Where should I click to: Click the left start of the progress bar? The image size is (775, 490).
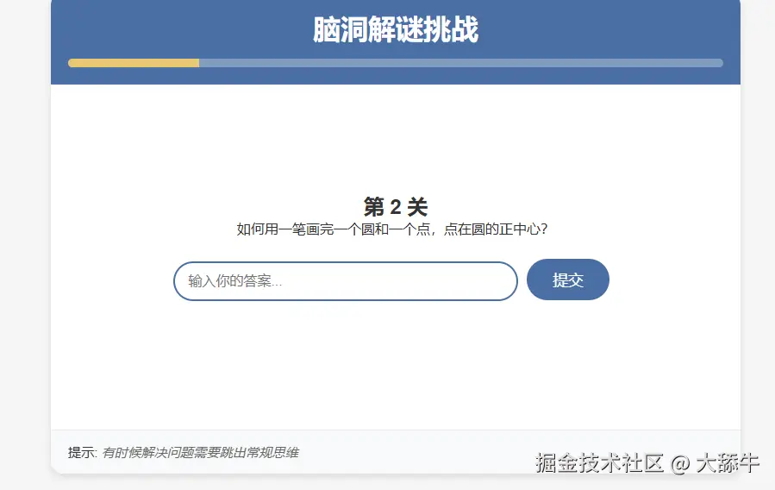[x=72, y=63]
